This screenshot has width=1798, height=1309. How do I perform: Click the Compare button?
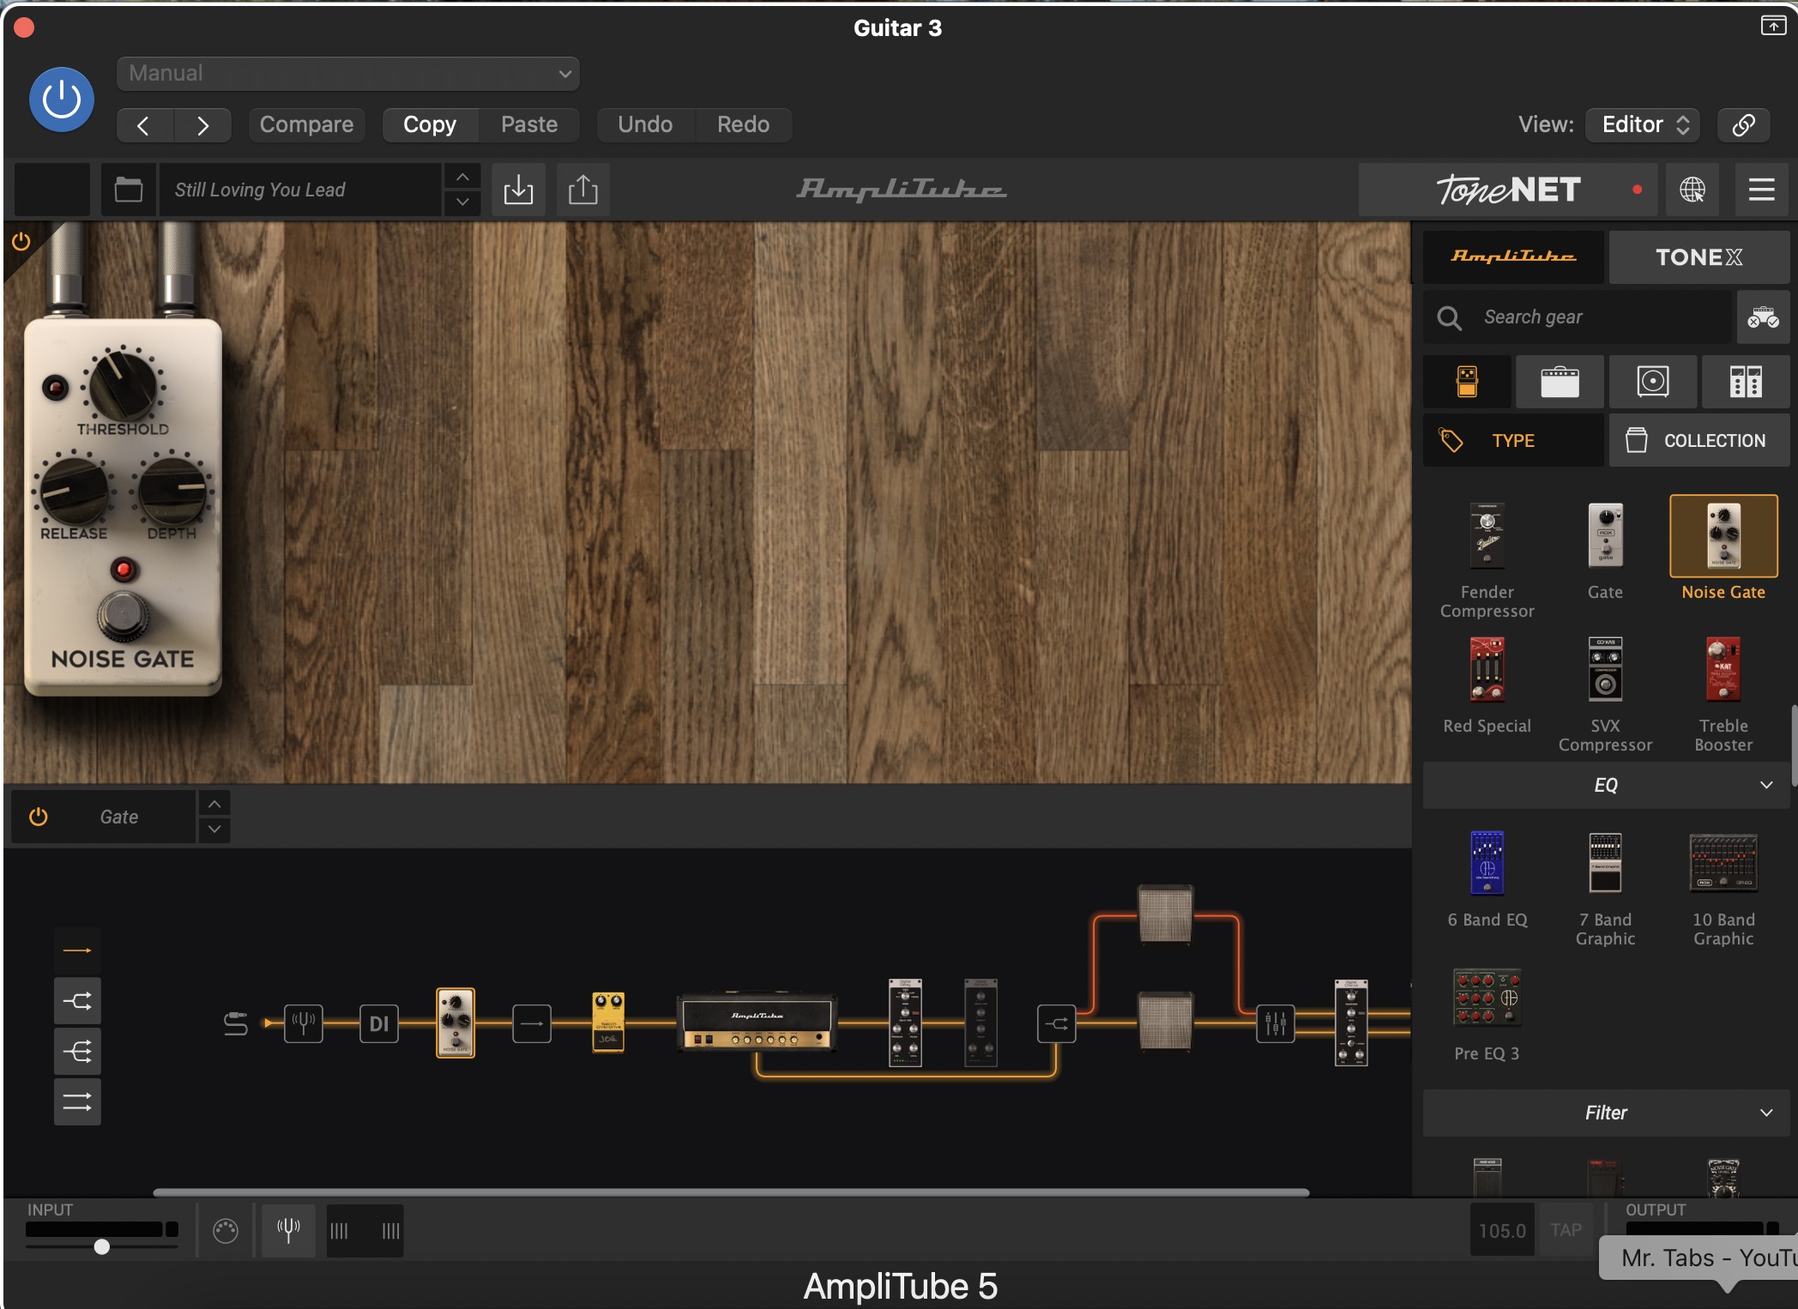[306, 125]
